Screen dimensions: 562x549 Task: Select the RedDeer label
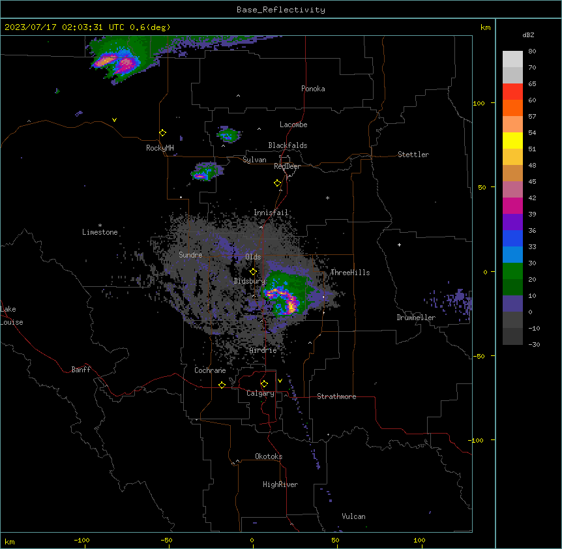pos(287,166)
